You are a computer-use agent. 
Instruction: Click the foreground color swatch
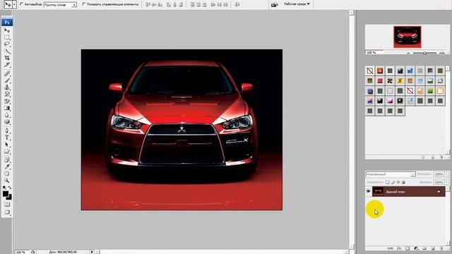[x=5, y=194]
